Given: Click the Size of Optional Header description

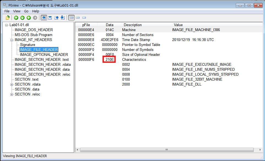Looking at the screenshot, I should (x=141, y=55).
